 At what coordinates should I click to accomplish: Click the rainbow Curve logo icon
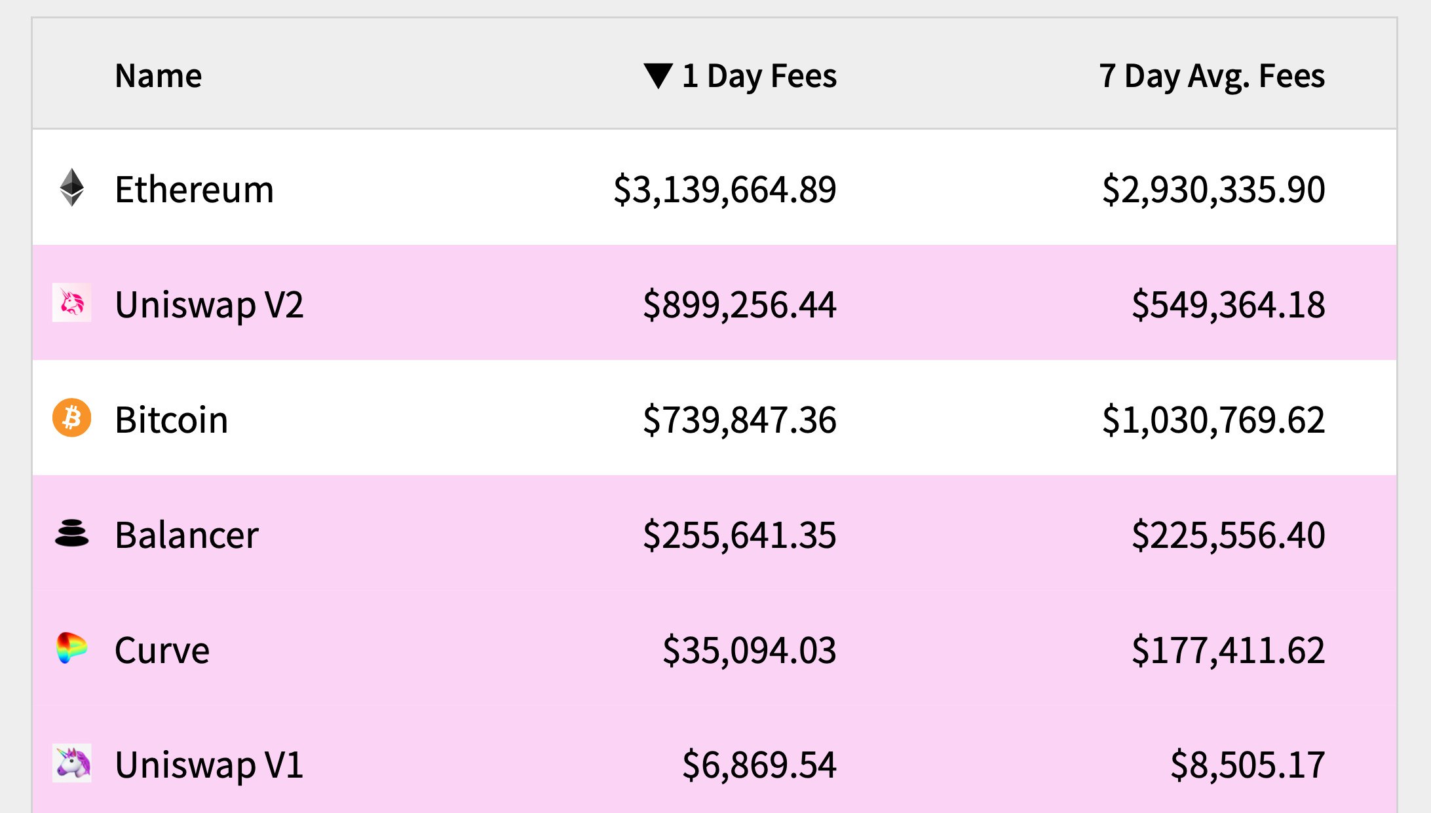(x=72, y=648)
